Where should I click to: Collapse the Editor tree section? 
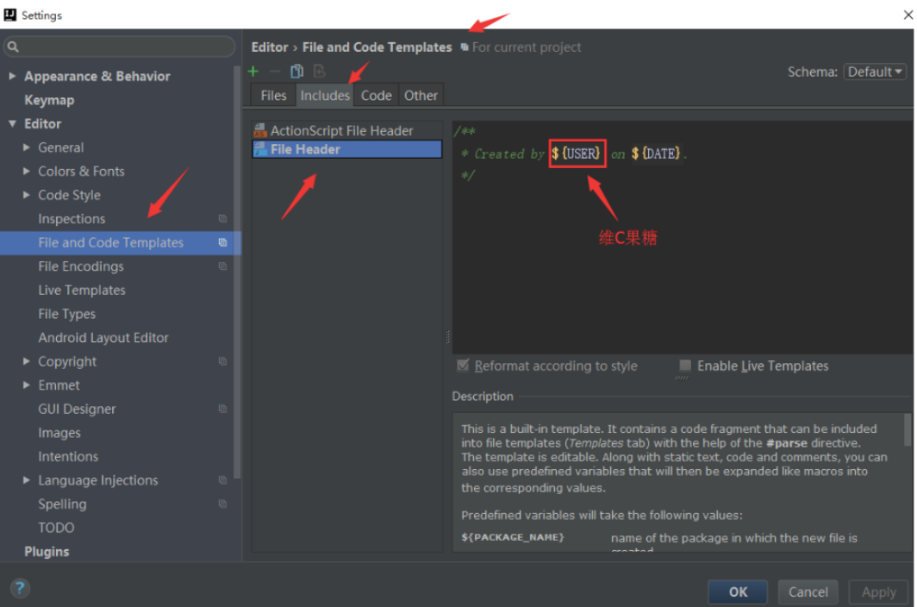(x=12, y=123)
